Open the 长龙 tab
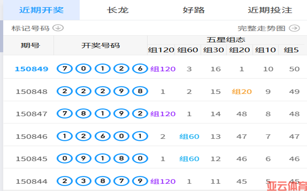 click(118, 10)
